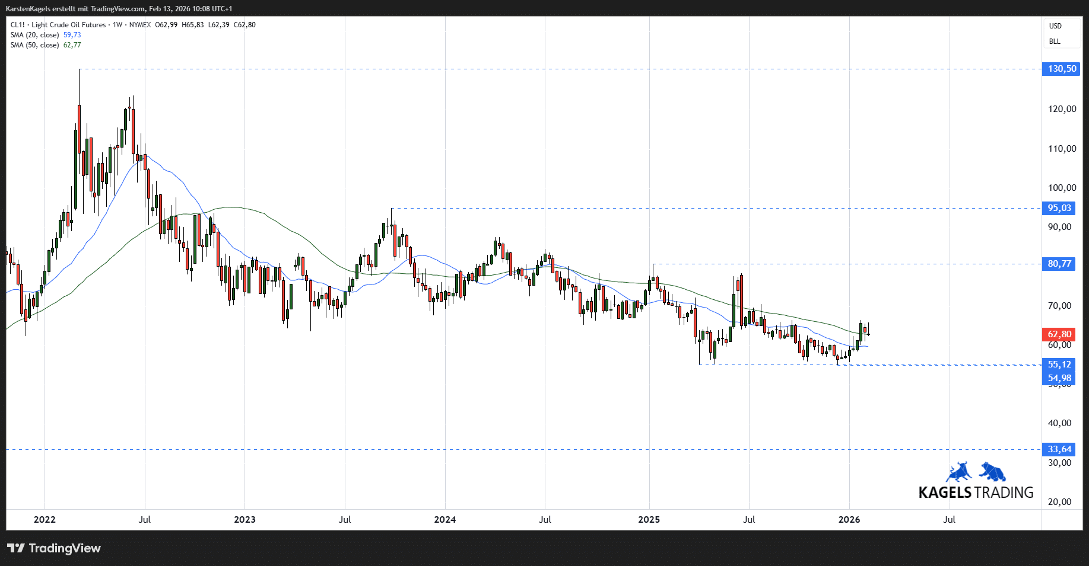Click the red 62,80 current price label
The height and width of the screenshot is (566, 1089).
pyautogui.click(x=1059, y=334)
